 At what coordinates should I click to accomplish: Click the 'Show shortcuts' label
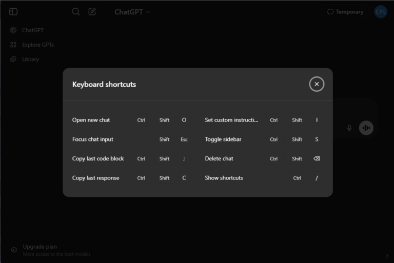[224, 178]
